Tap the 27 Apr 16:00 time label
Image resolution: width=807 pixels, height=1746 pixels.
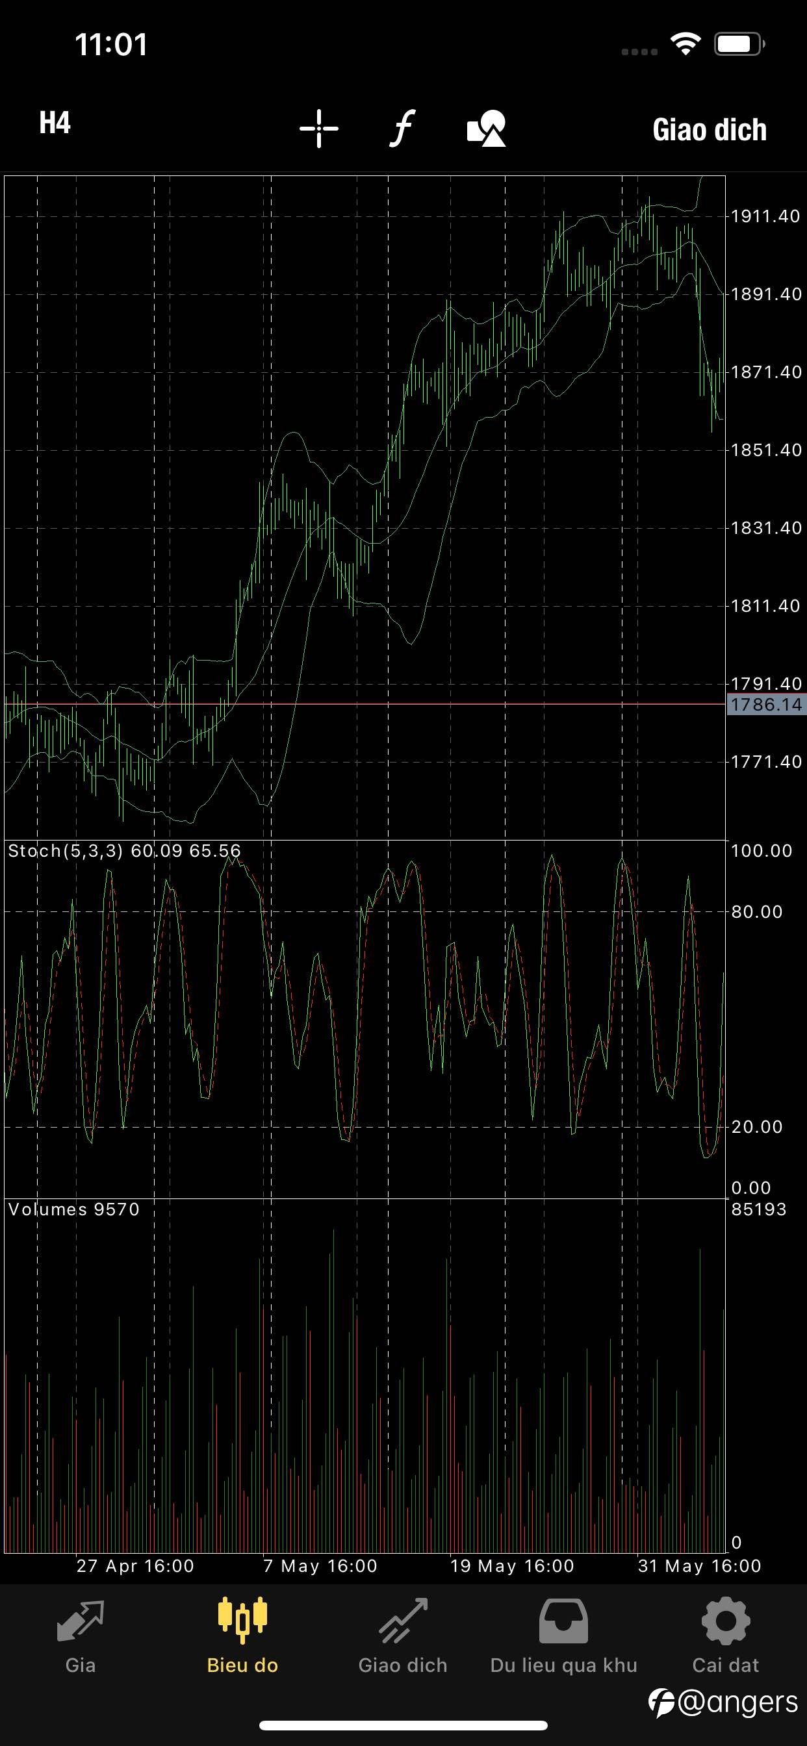click(135, 1565)
